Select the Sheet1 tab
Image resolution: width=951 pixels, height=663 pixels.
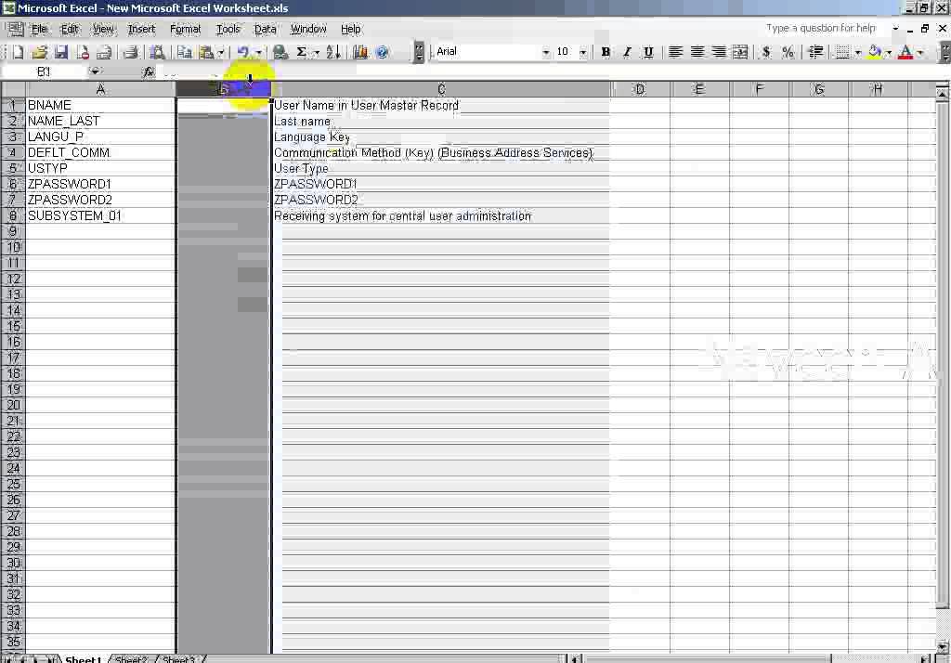pos(83,658)
